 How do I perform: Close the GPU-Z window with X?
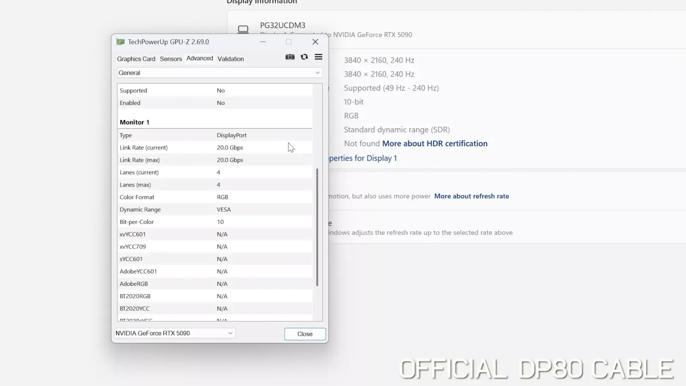pyautogui.click(x=315, y=42)
